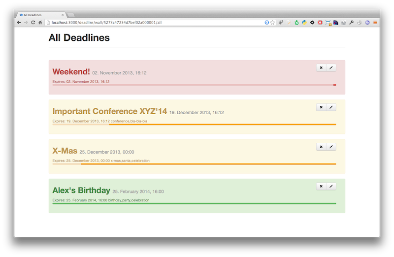The width and height of the screenshot is (394, 257).
Task: Open a new tab next to All Deadlines
Action: [x=71, y=15]
